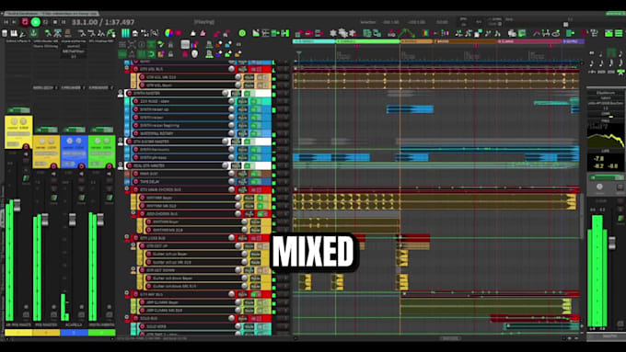The height and width of the screenshot is (352, 626).
Task: Click the pink circle icon in lower toolbar
Action: click(185, 53)
